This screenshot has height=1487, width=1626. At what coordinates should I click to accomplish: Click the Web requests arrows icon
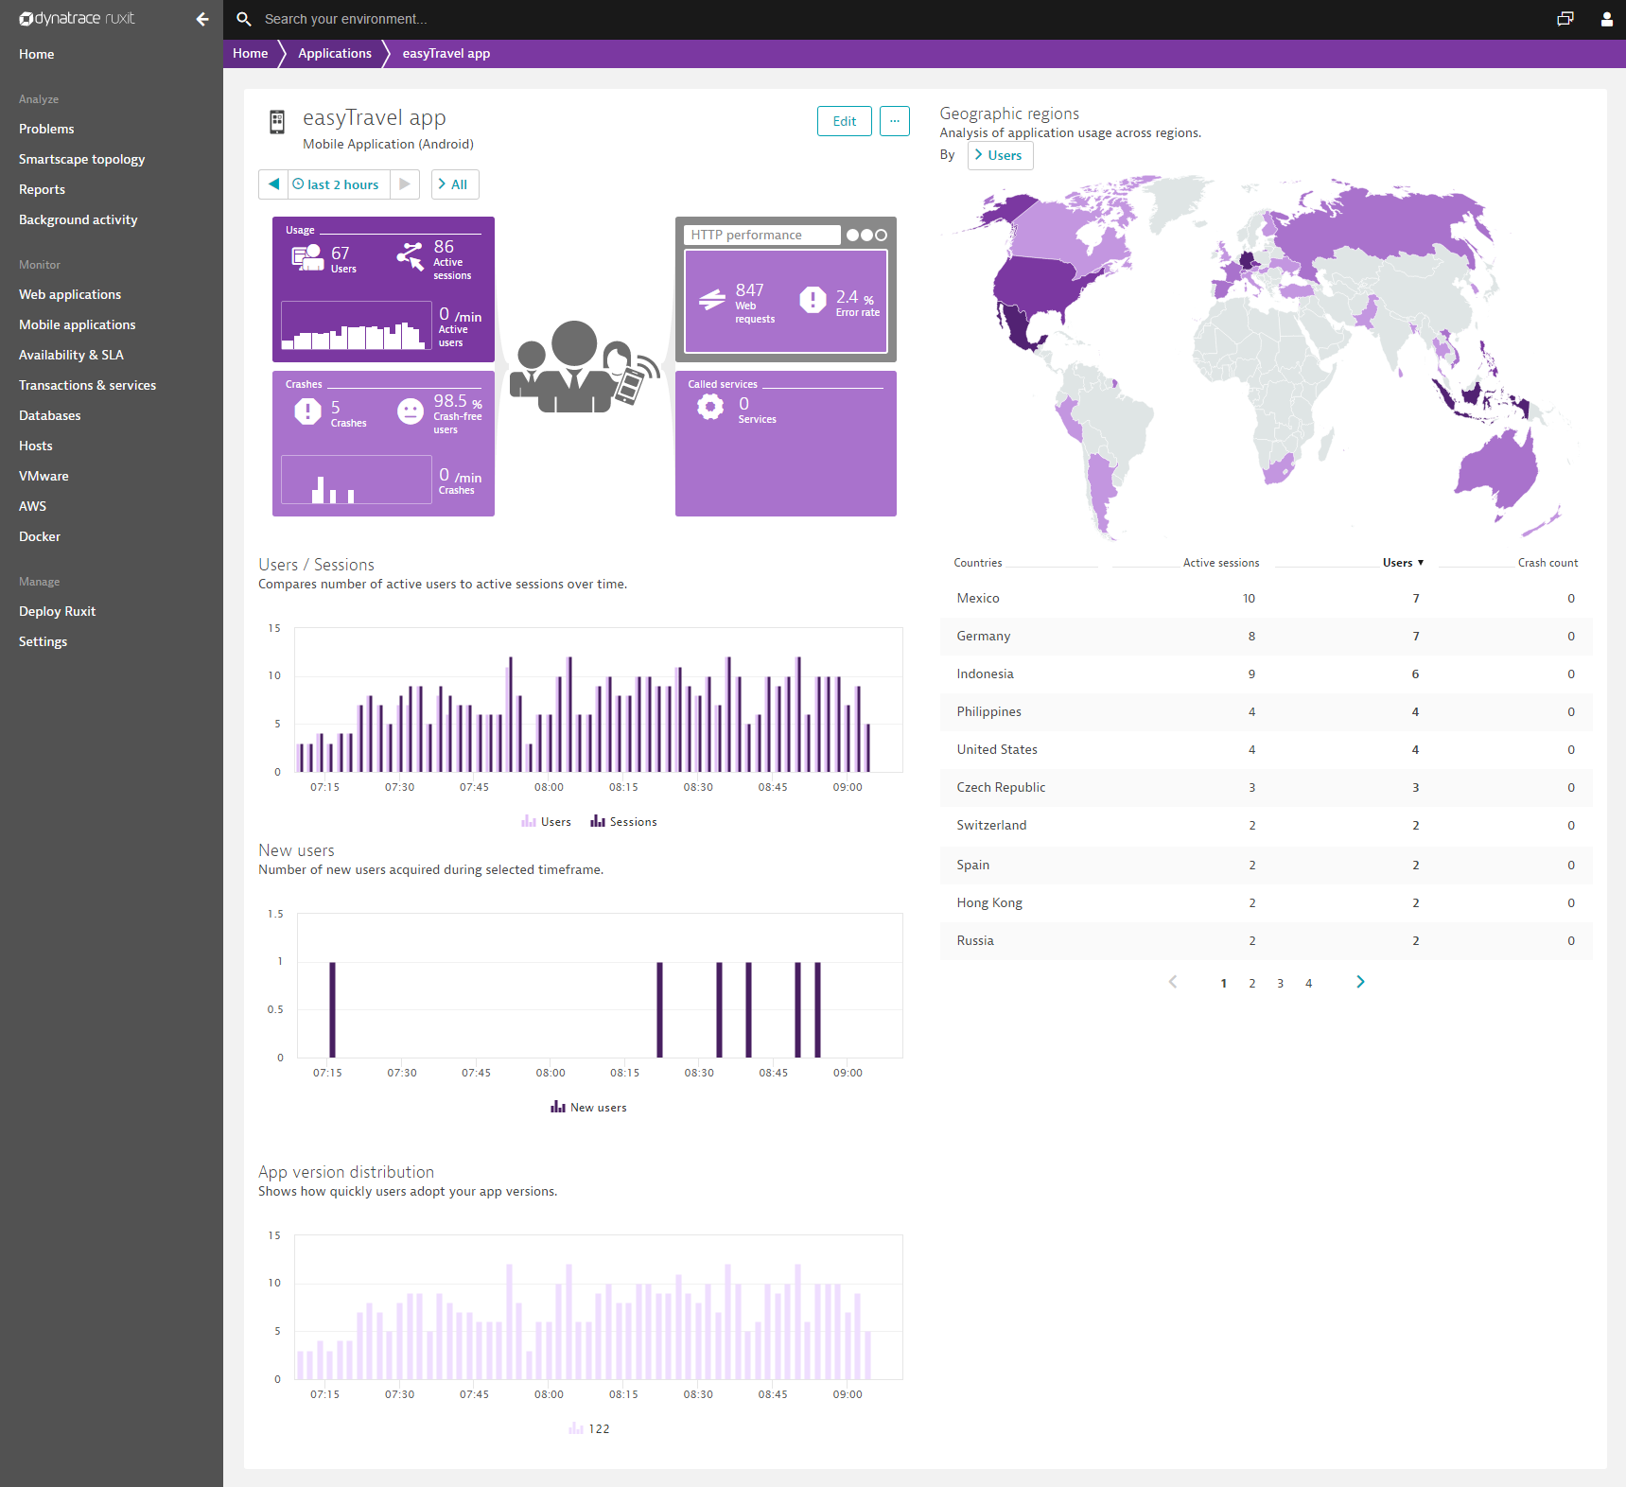click(712, 300)
